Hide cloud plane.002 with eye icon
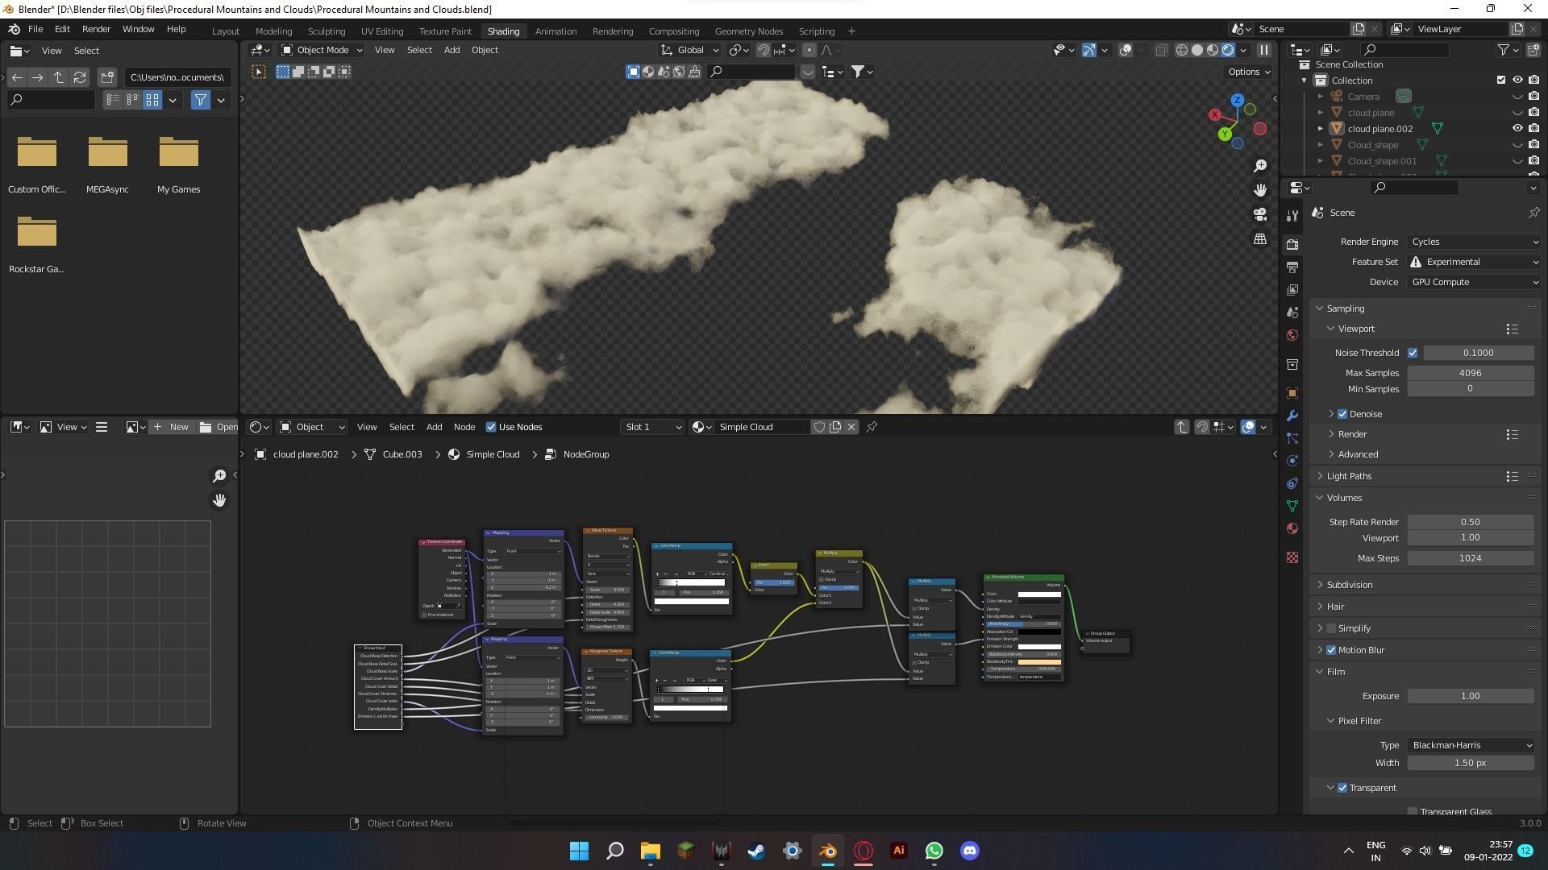 1517,128
